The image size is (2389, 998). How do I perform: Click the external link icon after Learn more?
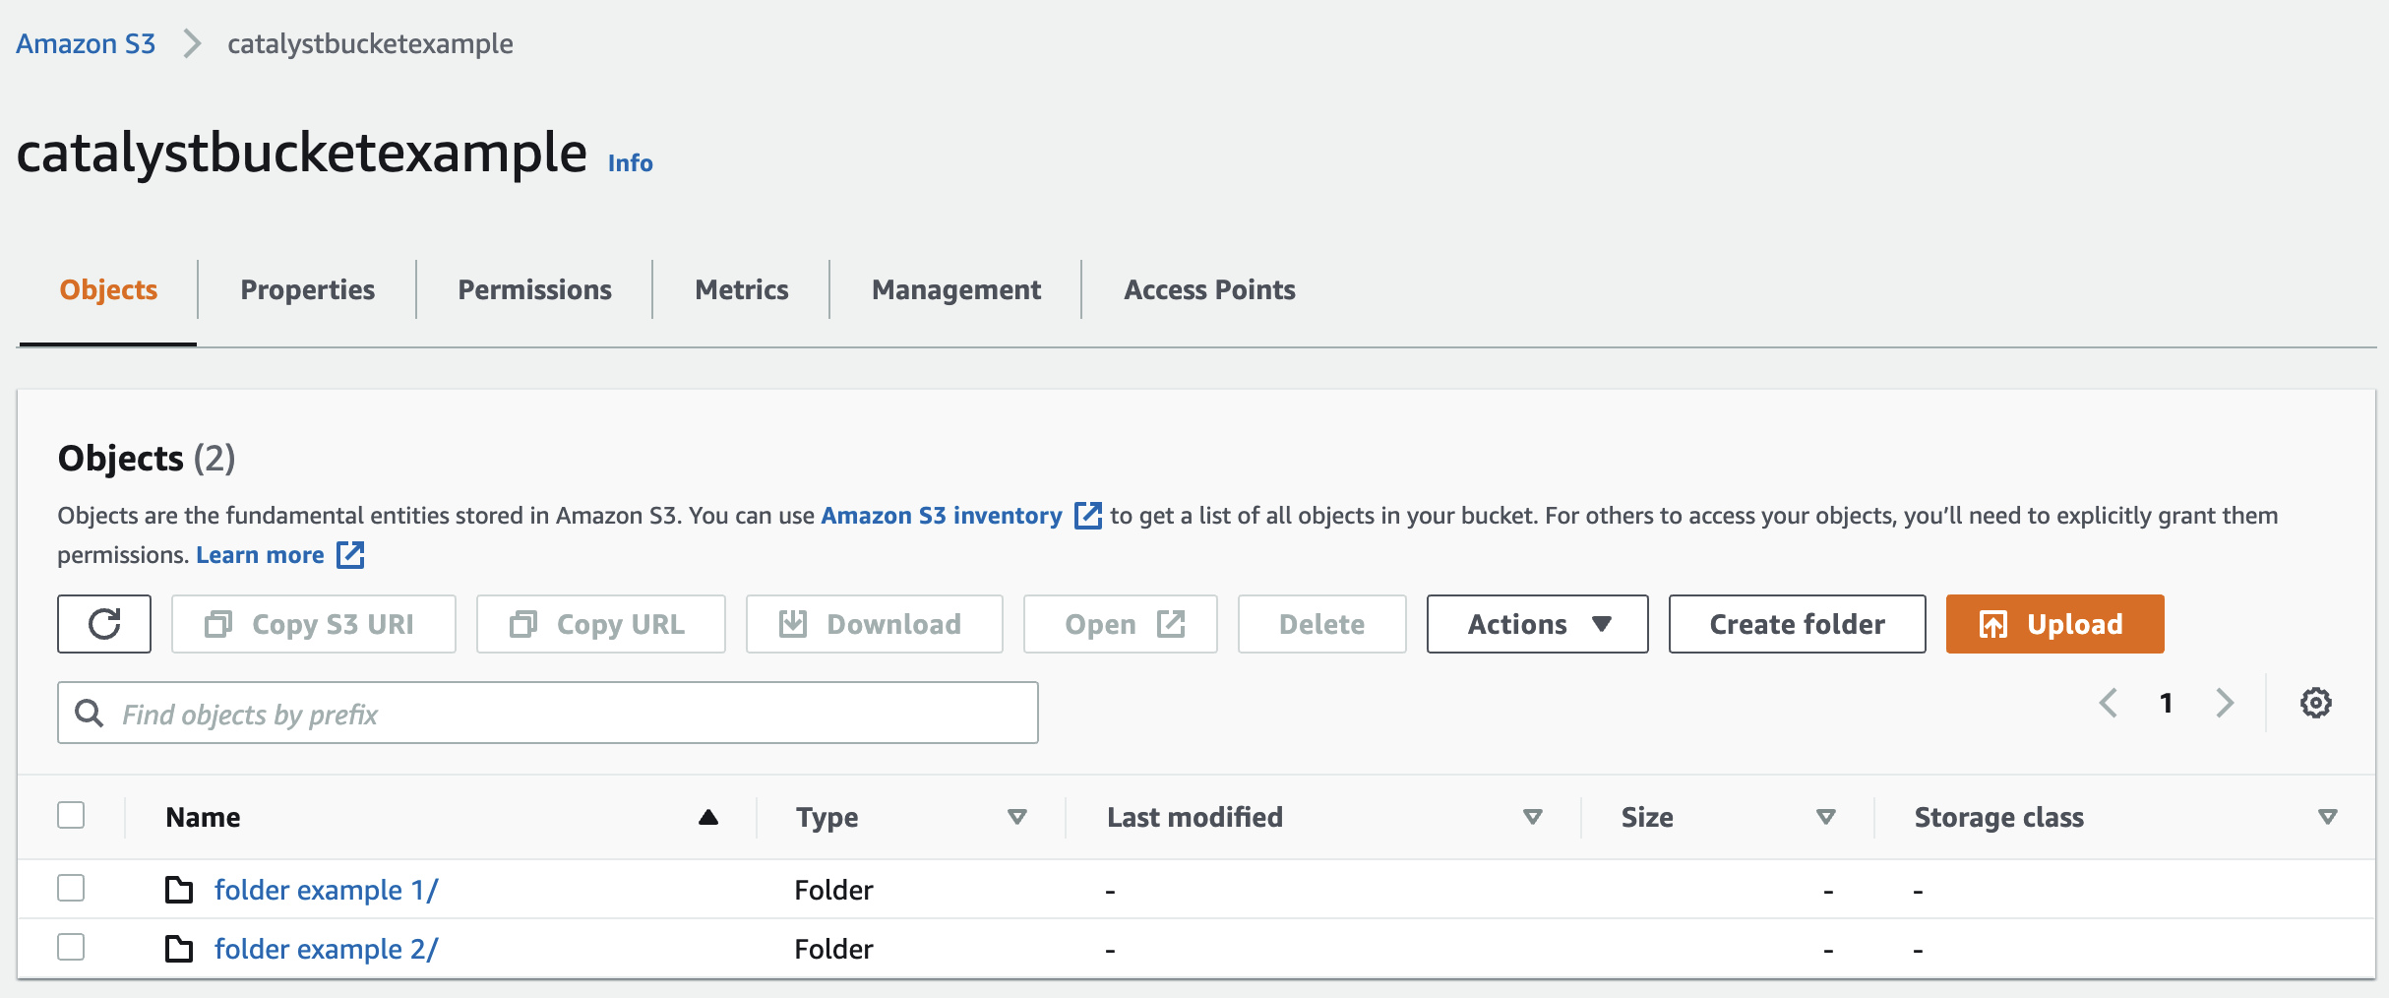(x=350, y=555)
